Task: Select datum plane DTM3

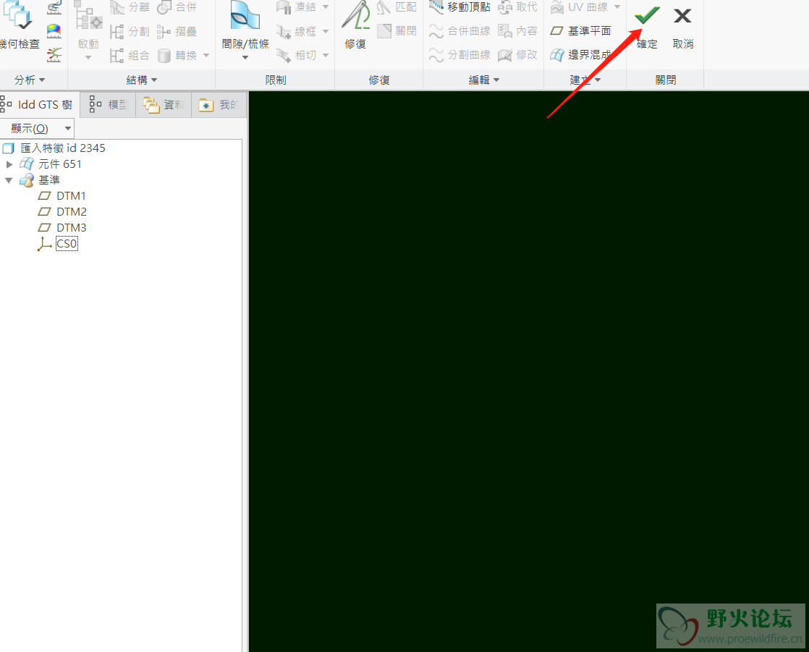Action: 72,228
